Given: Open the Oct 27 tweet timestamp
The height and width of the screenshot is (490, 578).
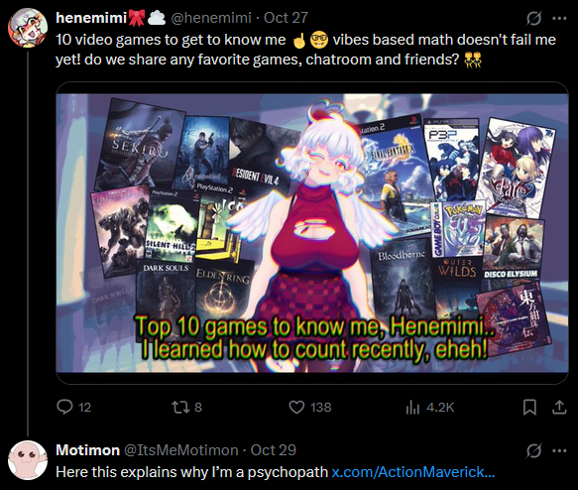Looking at the screenshot, I should tap(286, 18).
